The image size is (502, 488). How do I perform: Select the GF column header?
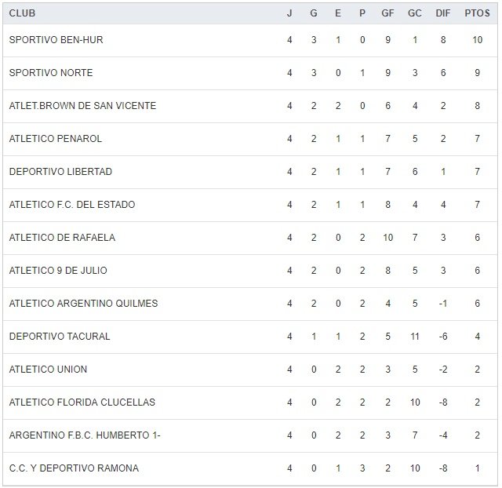(x=387, y=13)
